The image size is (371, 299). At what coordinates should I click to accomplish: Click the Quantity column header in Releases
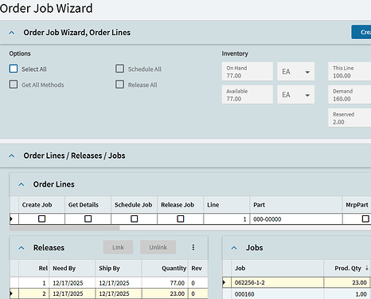(165, 268)
